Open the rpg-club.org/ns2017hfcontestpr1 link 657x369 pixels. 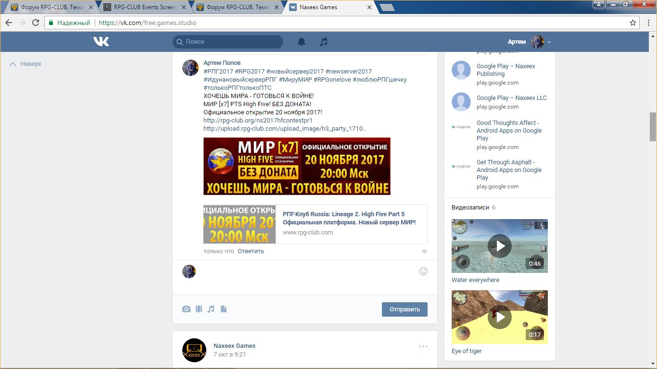(x=258, y=121)
